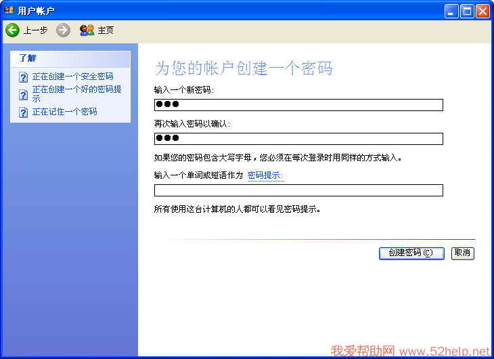
Task: Open the 正在创建一个安全密码 help topic
Action: coord(72,77)
